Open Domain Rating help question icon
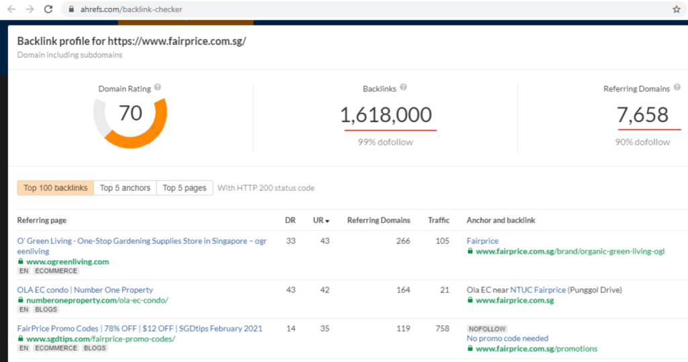Image resolution: width=688 pixels, height=362 pixels. point(157,87)
